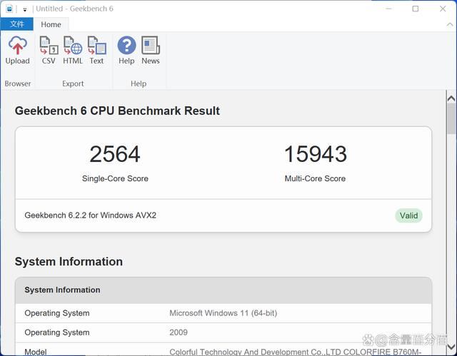Maximize the Geekbench window
457x356 pixels.
(416, 9)
